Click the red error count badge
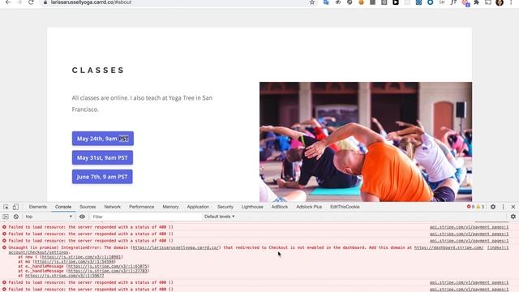Screen dimensions: 519x292 click(x=470, y=207)
